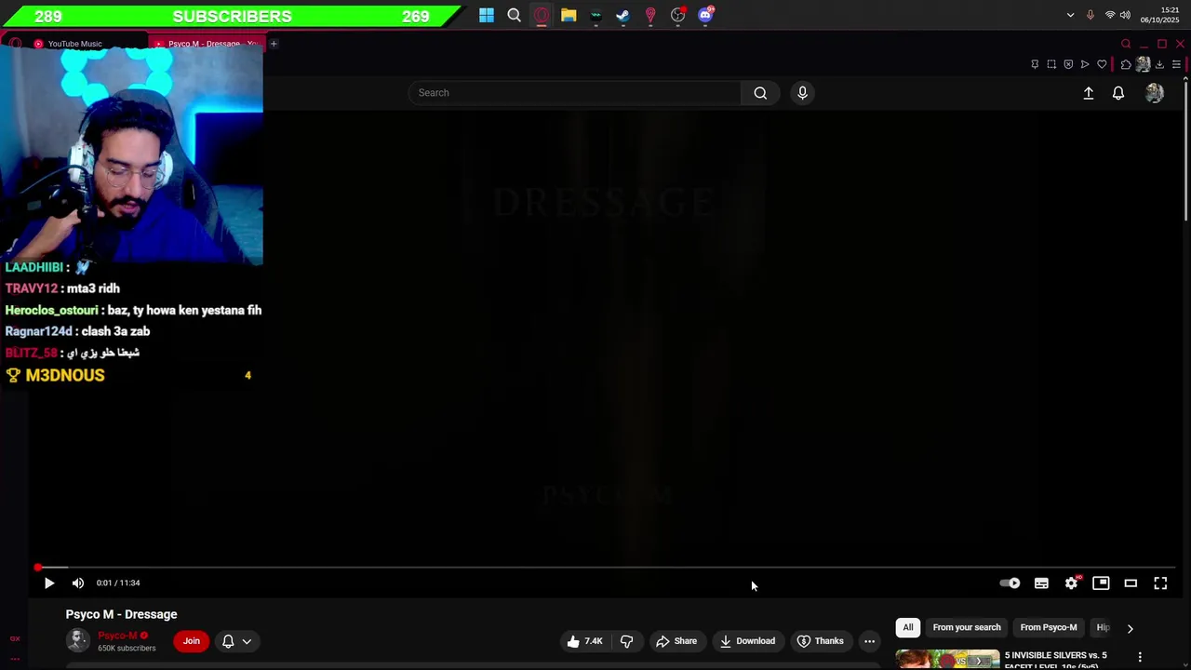Dislike the Dressage video
Image resolution: width=1191 pixels, height=670 pixels.
[x=626, y=641]
